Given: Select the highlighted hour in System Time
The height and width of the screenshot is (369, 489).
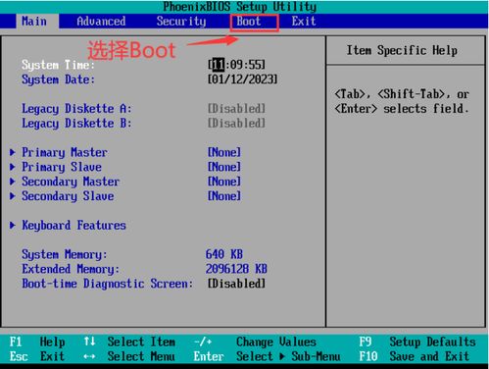Looking at the screenshot, I should (x=219, y=65).
